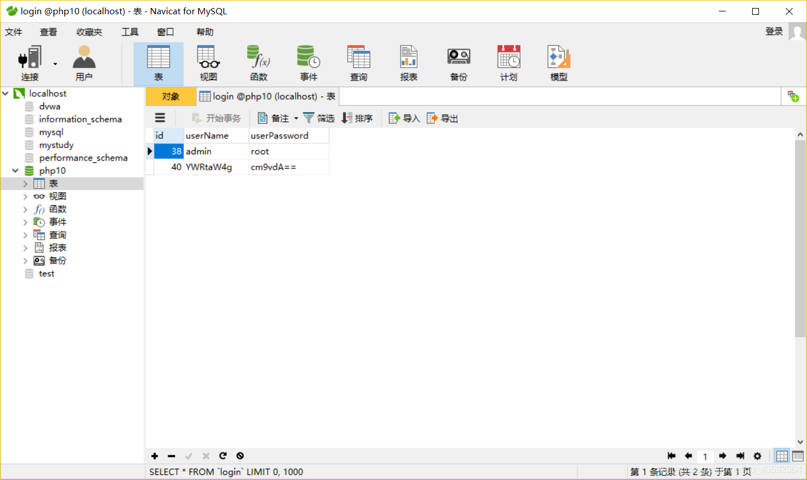Toggle the 筛选 (filter) on the records

[x=319, y=118]
